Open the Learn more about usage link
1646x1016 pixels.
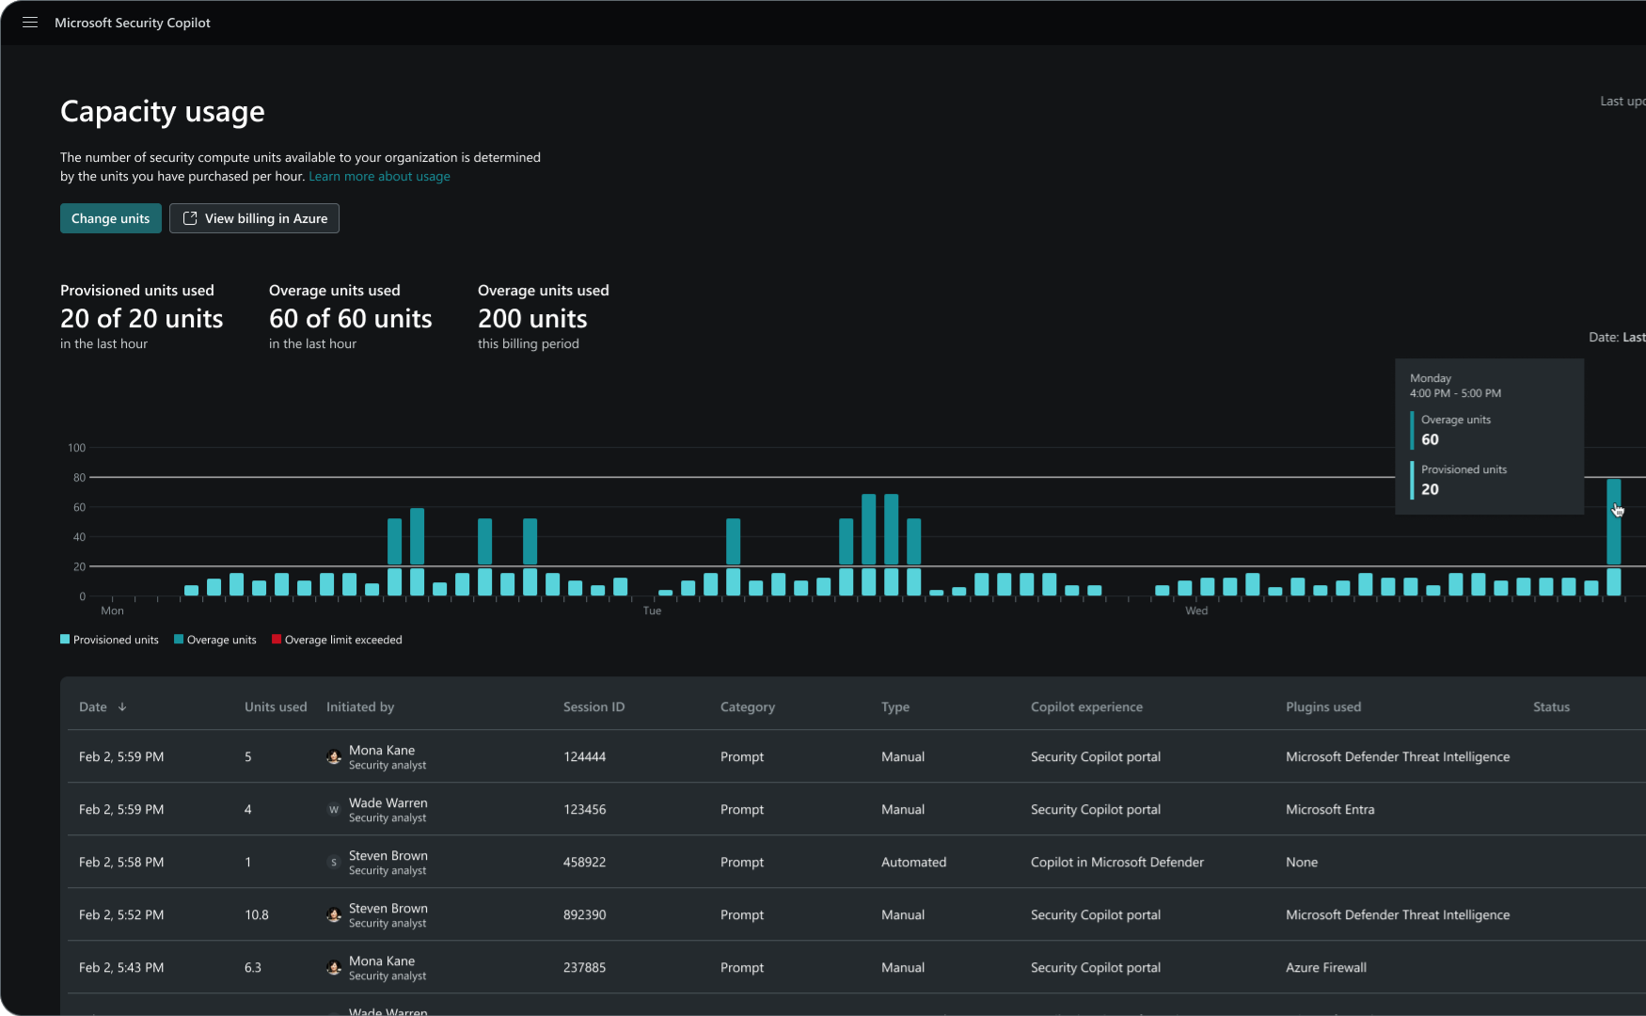click(379, 176)
